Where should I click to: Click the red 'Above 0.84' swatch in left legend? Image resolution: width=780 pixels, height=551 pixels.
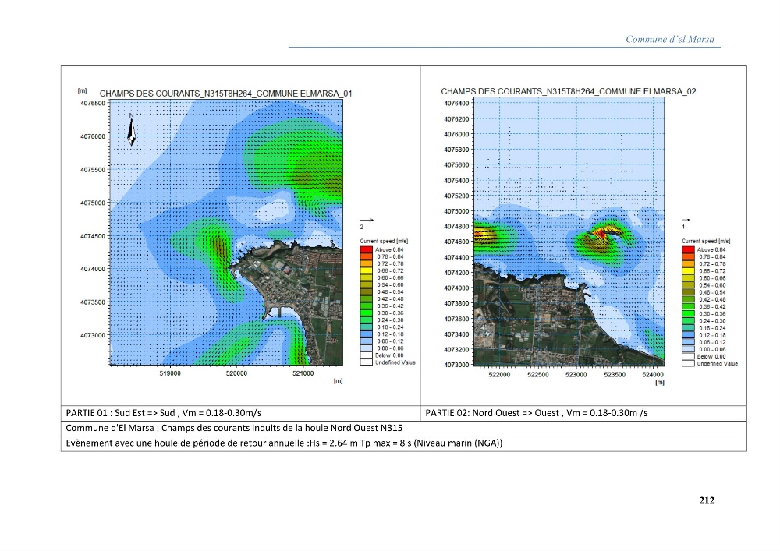[366, 249]
